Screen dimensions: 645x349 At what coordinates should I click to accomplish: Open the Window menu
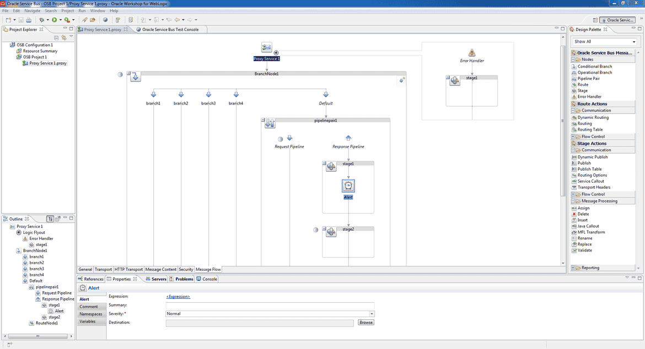click(x=98, y=10)
